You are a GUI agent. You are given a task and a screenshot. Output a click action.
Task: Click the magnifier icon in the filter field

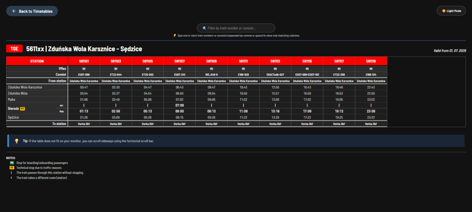pos(204,28)
